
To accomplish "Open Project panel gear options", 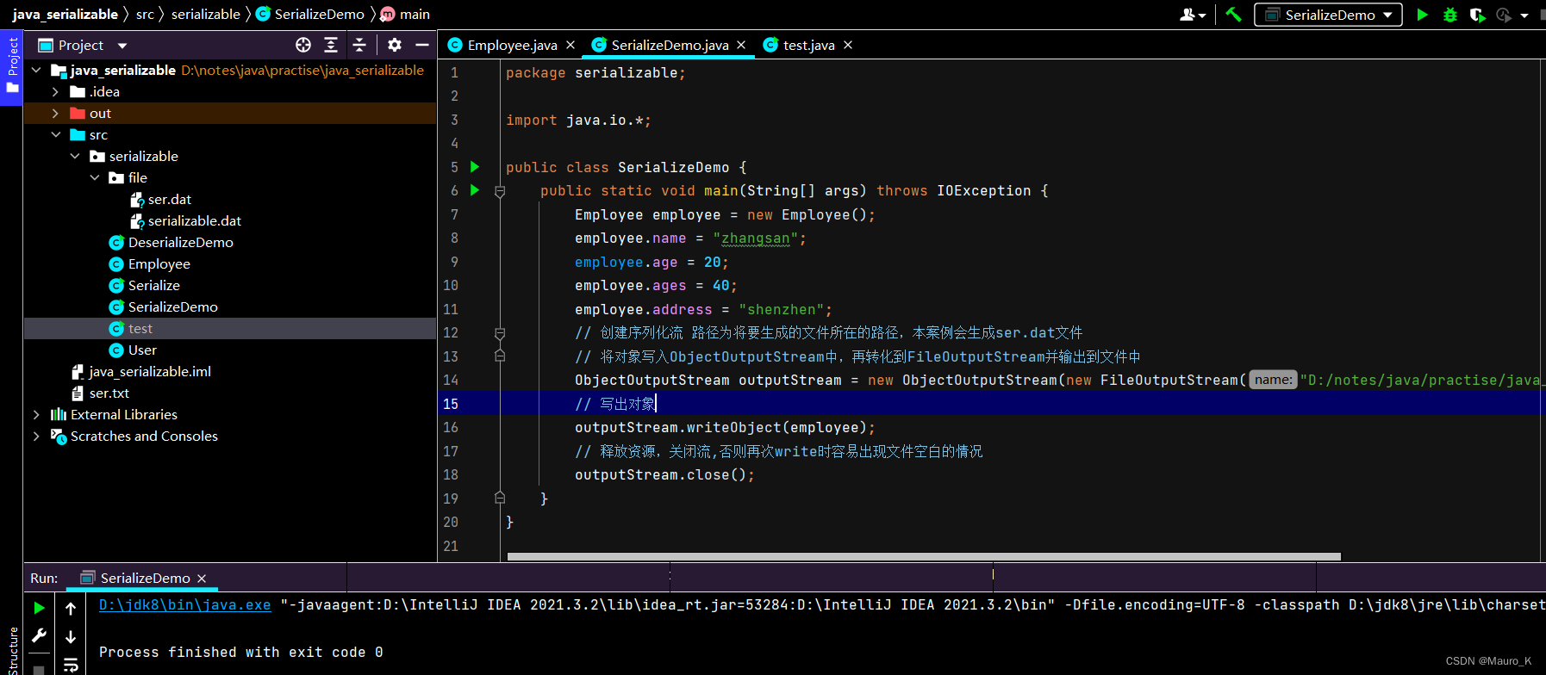I will pyautogui.click(x=395, y=45).
